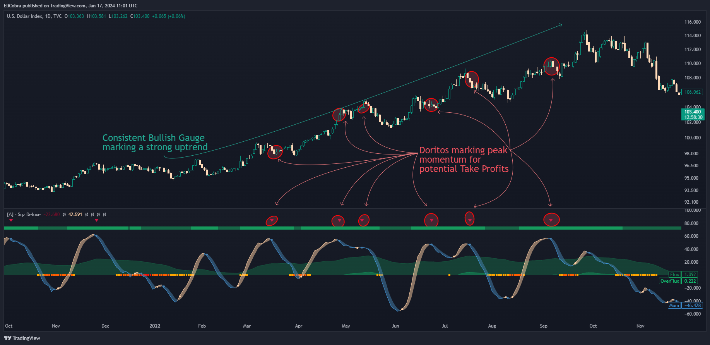Click 116.000 on the price scale
The image size is (710, 345).
click(x=692, y=22)
